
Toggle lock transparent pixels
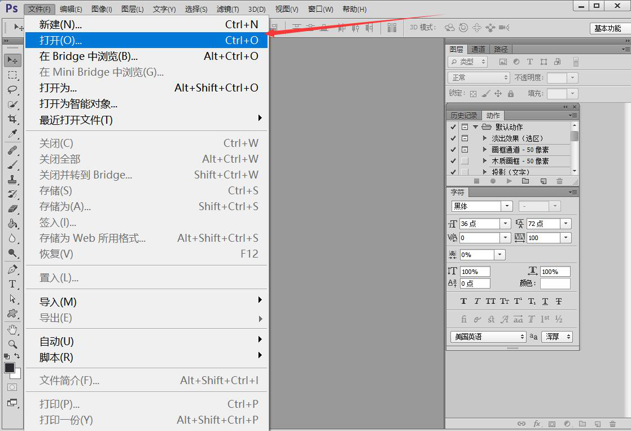[473, 94]
